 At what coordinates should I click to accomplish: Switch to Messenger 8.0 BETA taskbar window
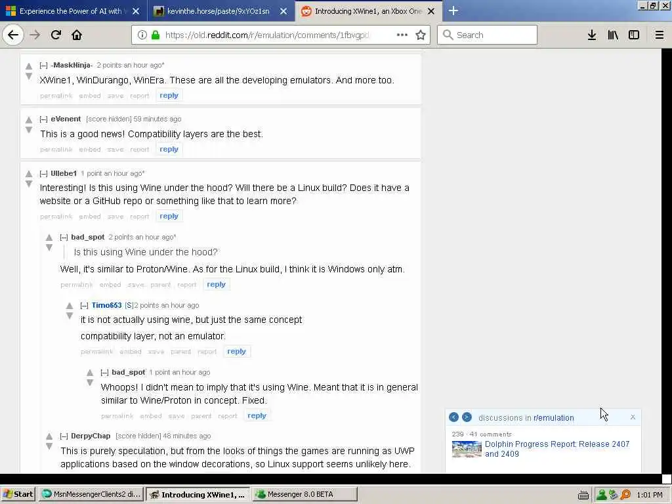pyautogui.click(x=304, y=494)
